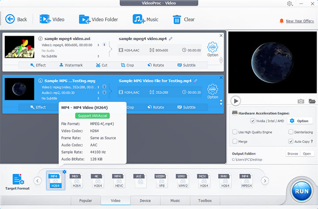Add a Video Folder
The height and width of the screenshot is (209, 318).
[x=84, y=19]
